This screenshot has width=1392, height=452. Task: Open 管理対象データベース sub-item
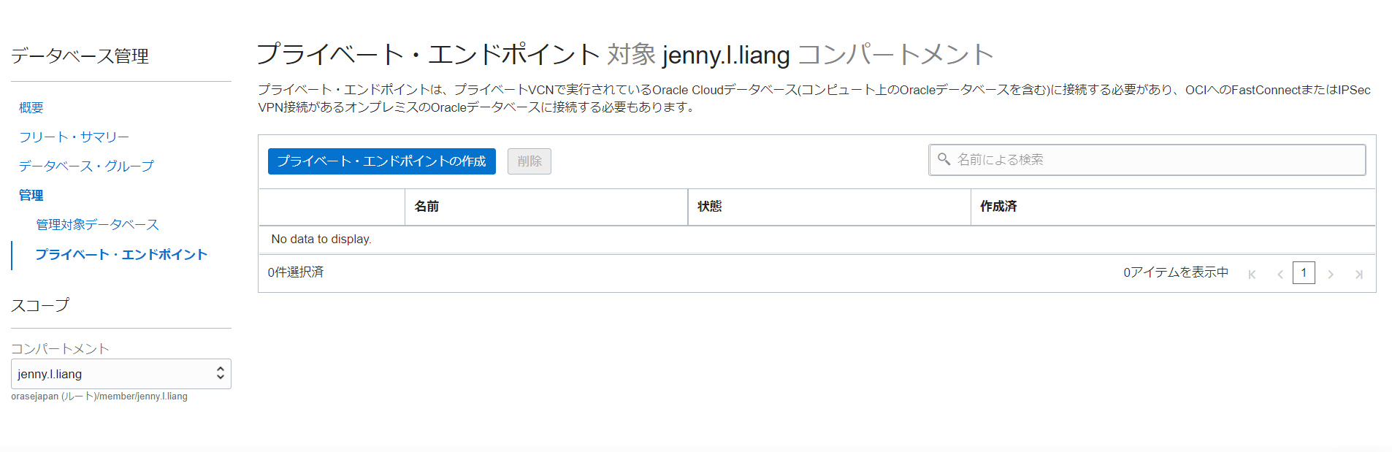point(97,225)
